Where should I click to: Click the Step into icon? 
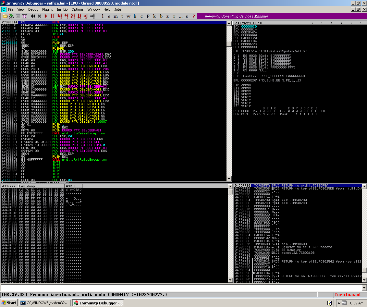click(x=60, y=16)
